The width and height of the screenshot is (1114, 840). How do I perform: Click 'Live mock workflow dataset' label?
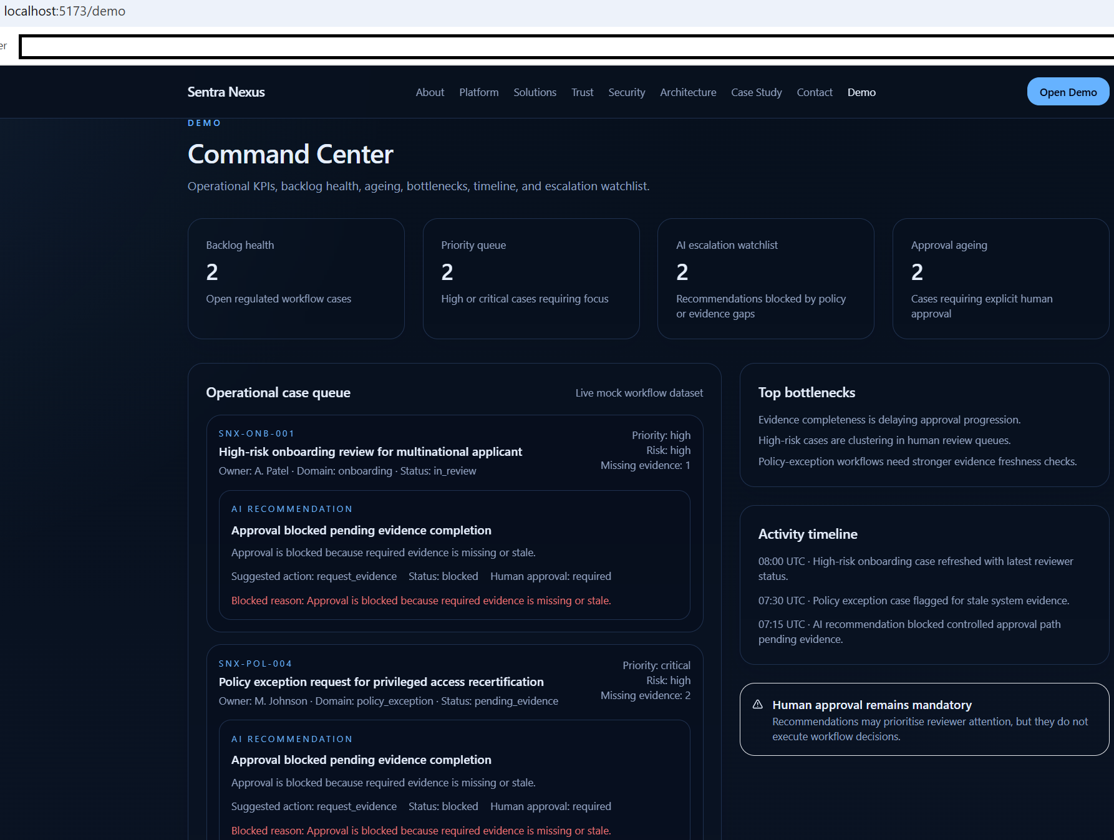click(639, 393)
